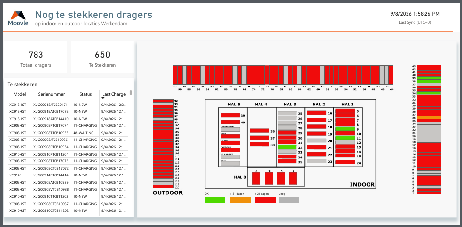Select green block 32 in HAL 3

tap(287, 147)
